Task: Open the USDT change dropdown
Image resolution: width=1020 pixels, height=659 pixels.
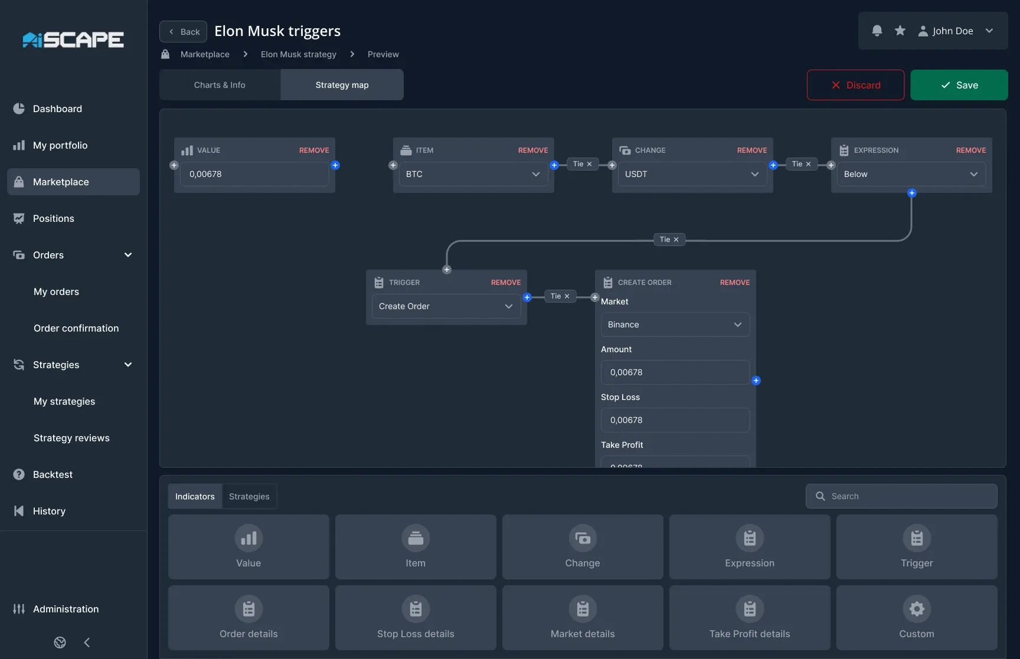Action: (692, 174)
